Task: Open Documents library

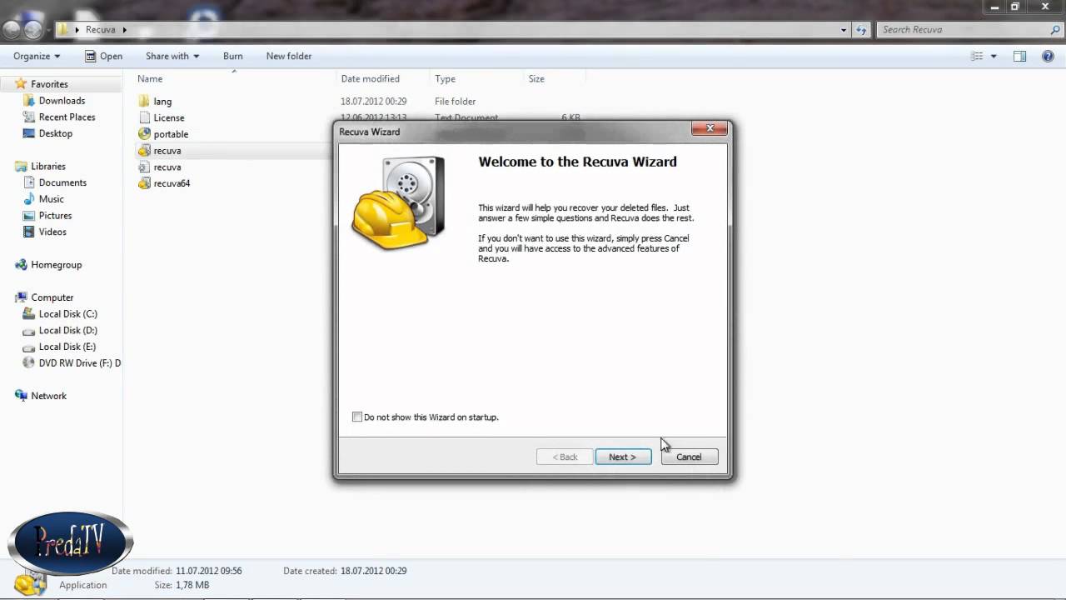Action: pyautogui.click(x=62, y=182)
